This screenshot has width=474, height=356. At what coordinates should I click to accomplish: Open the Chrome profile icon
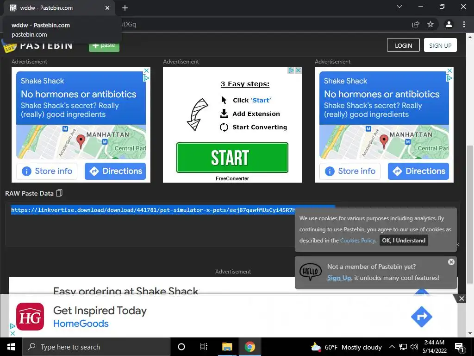tap(449, 25)
